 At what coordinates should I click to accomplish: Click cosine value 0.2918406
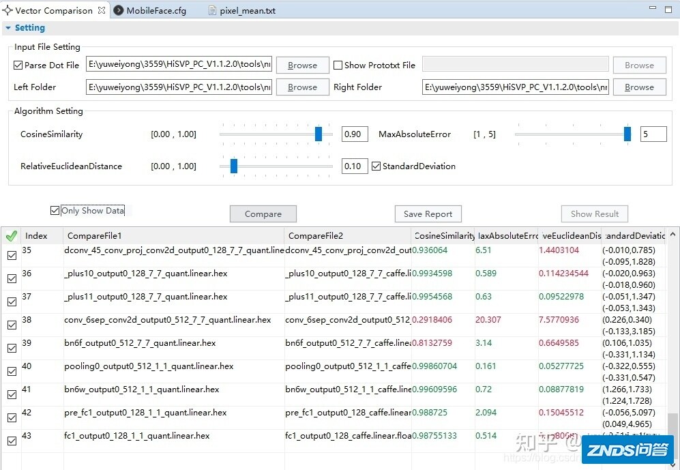(432, 320)
